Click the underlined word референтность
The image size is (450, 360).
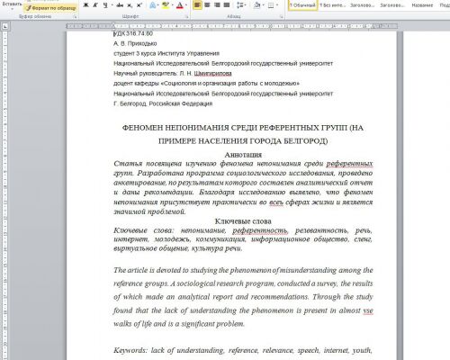point(260,230)
